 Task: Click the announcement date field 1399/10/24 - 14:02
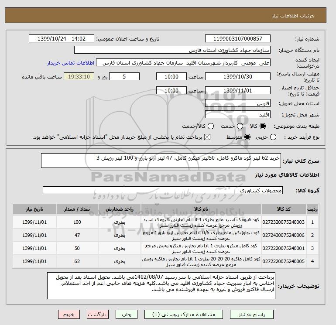[62, 39]
